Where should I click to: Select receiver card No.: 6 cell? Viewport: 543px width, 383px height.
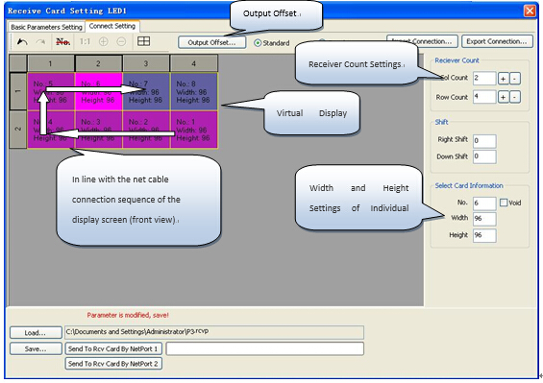(99, 92)
